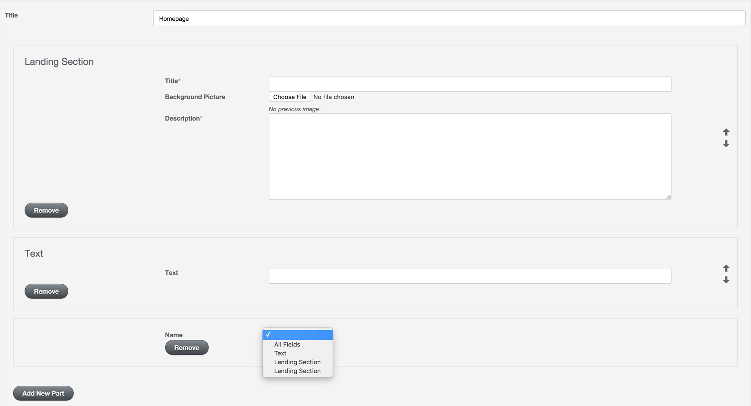This screenshot has width=751, height=406.
Task: Choose the first 'Landing Section' dropdown option
Action: (x=297, y=362)
